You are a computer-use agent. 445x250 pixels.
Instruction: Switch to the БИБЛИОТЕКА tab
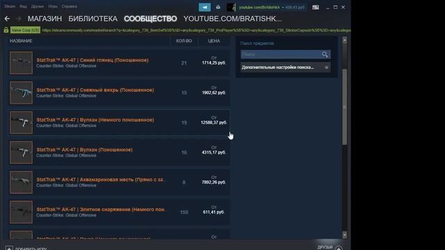pyautogui.click(x=92, y=19)
